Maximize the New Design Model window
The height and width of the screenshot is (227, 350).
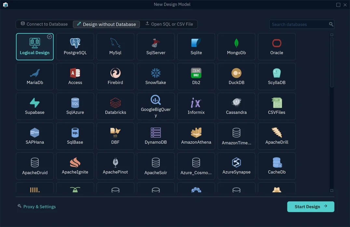coord(338,5)
